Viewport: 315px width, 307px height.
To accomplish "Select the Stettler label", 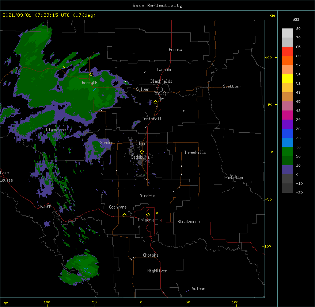I will click(232, 86).
